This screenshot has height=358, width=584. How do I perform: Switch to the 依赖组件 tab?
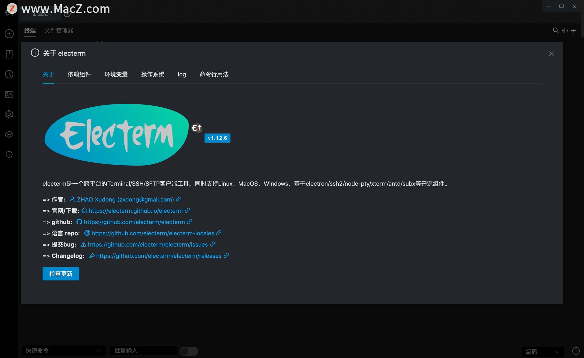79,74
